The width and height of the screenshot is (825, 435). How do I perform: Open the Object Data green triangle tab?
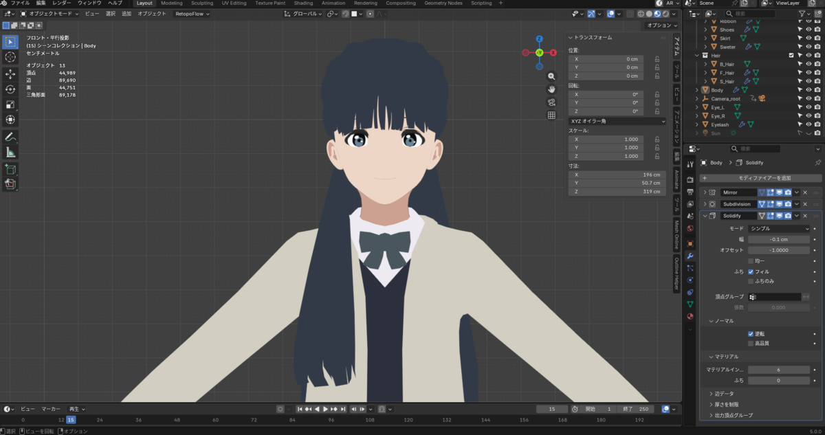coord(690,304)
